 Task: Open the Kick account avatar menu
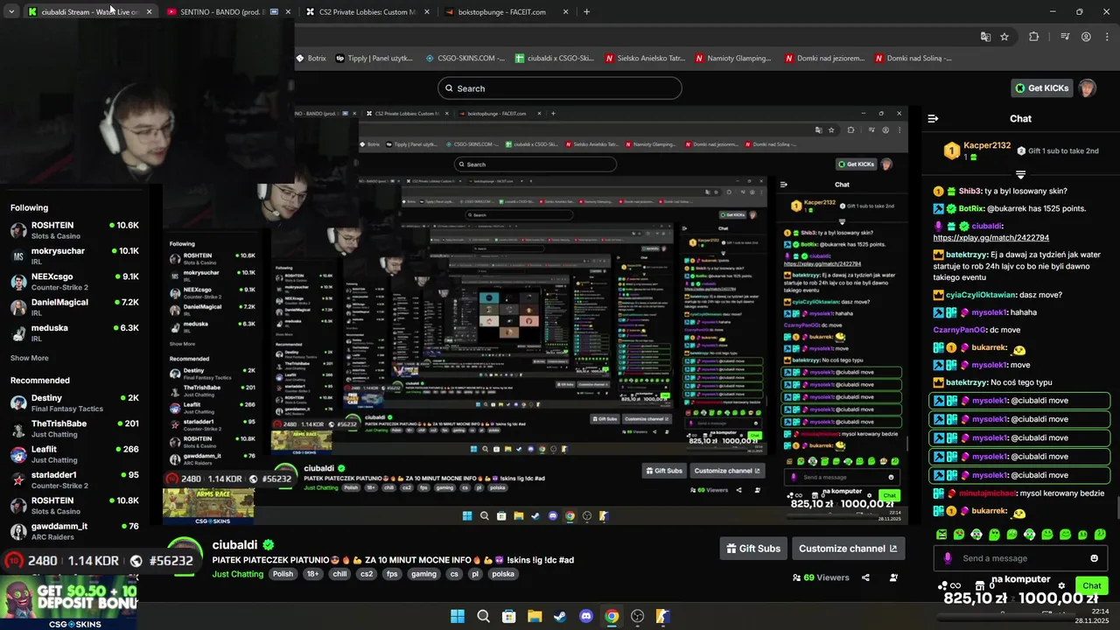(1087, 87)
